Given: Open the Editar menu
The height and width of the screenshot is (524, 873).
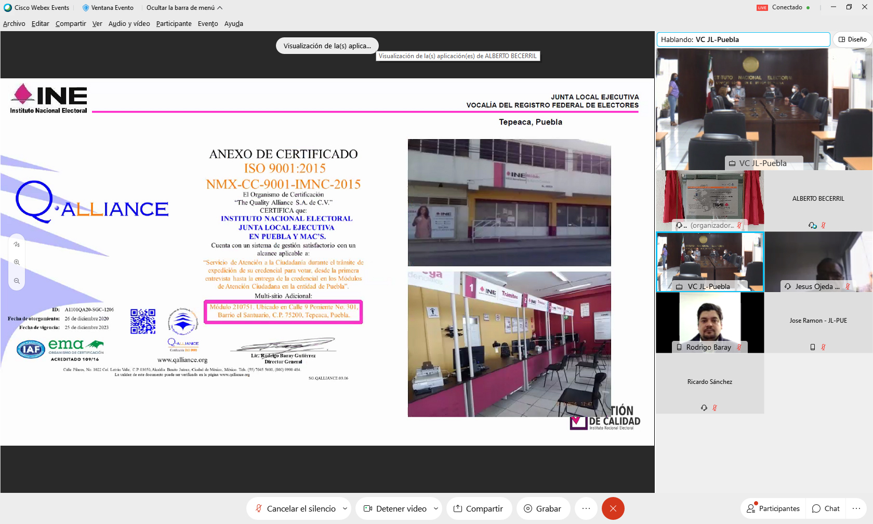Looking at the screenshot, I should coord(40,23).
